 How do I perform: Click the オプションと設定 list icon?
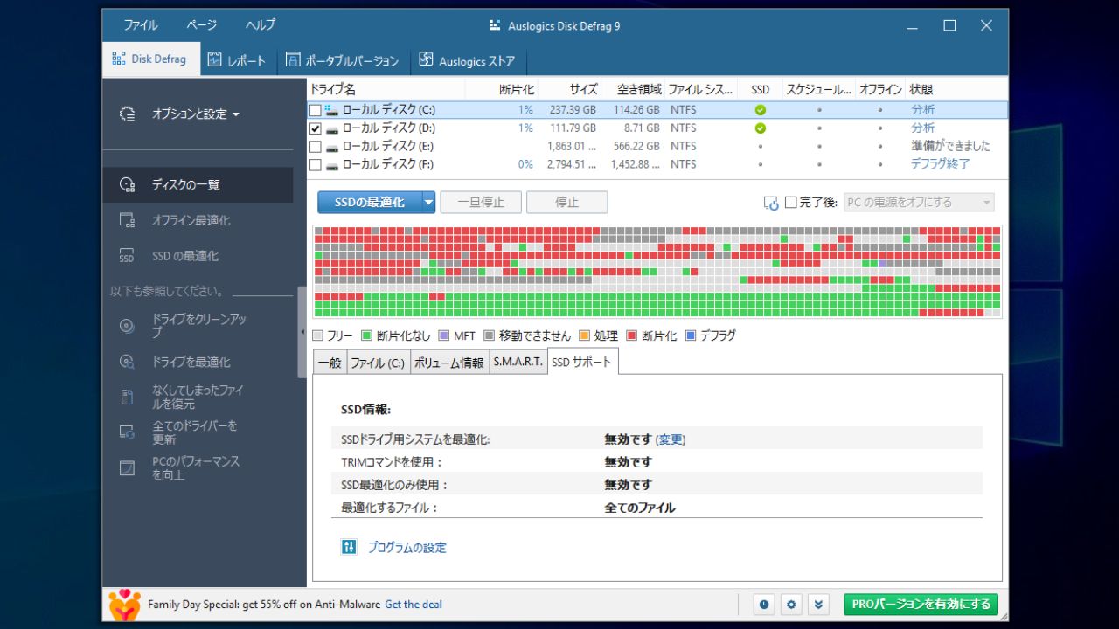(128, 114)
